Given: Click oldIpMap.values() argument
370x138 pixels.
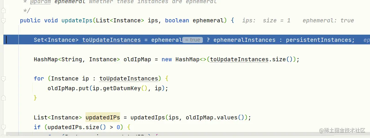Looking at the screenshot, I should pyautogui.click(x=215, y=118).
